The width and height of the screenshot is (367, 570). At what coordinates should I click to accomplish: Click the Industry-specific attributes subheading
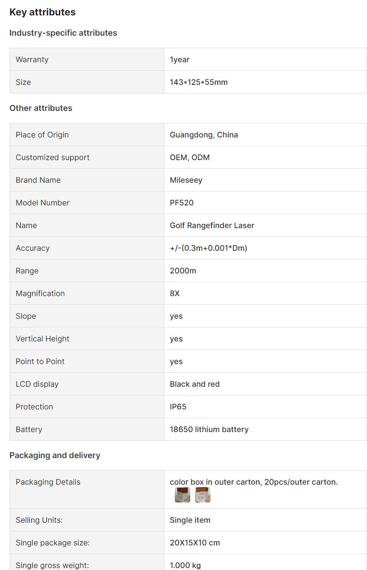(x=63, y=33)
